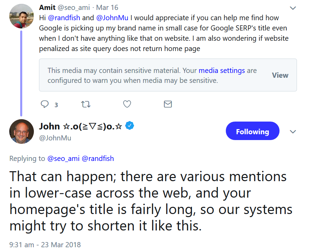
Task: Open @seo_ami in the Replying to line
Action: [x=64, y=158]
